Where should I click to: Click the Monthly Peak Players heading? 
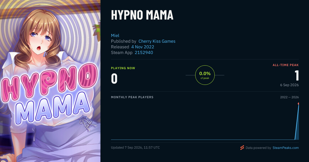[132, 97]
